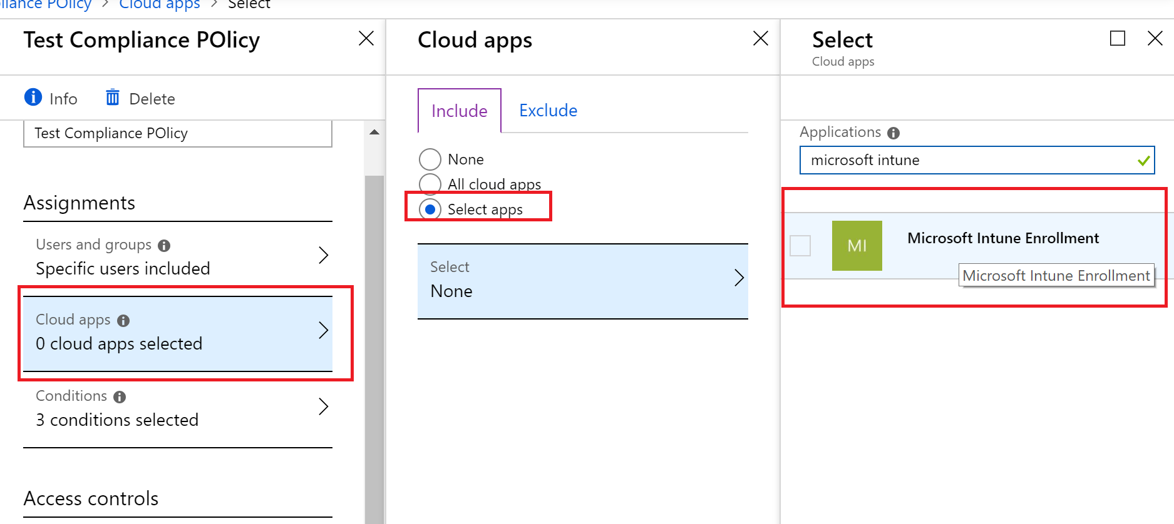Check the Microsoft Intune Enrollment checkbox
The width and height of the screenshot is (1174, 524).
(800, 246)
